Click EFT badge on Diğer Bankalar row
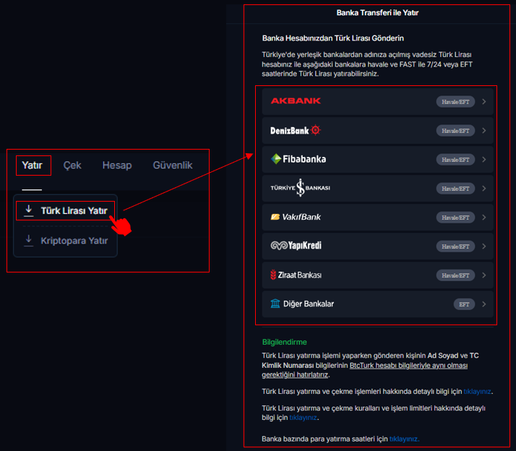 click(x=463, y=304)
